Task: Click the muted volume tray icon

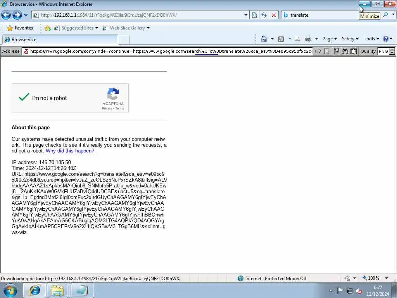Action: [x=359, y=291]
